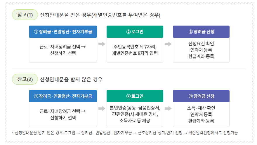Select the green ②로그인 header in 참고(2)

tap(135, 96)
